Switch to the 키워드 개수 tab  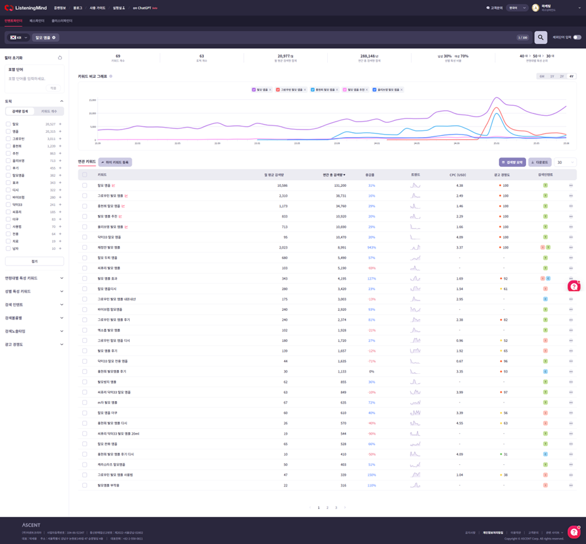[x=49, y=112]
